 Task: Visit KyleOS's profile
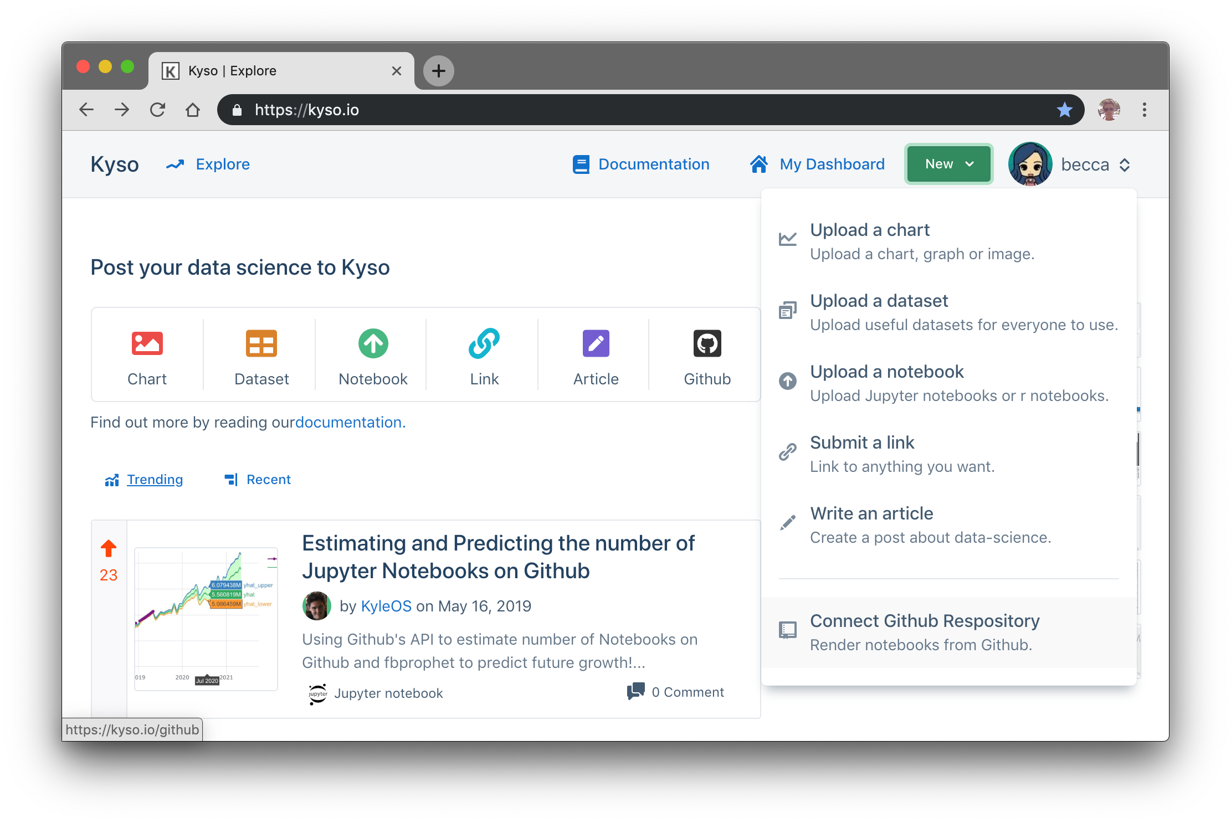pos(386,606)
